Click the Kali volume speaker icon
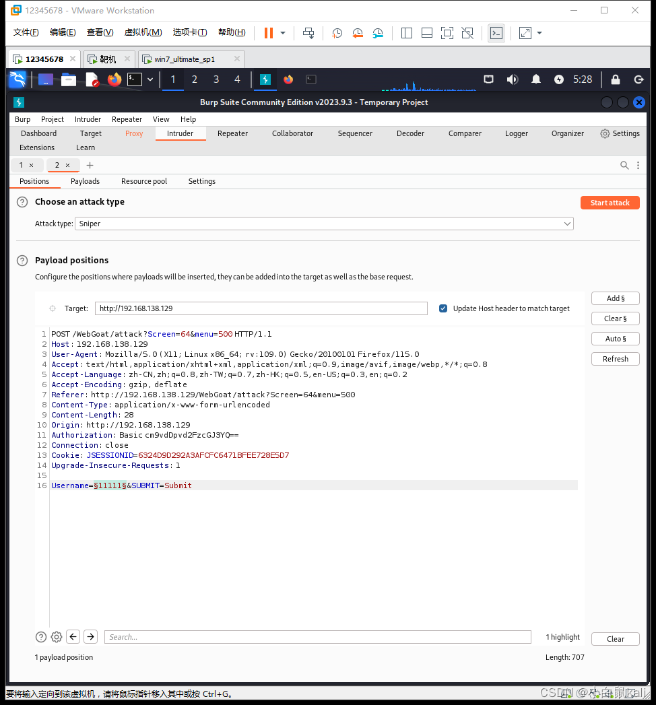656x705 pixels. point(512,79)
